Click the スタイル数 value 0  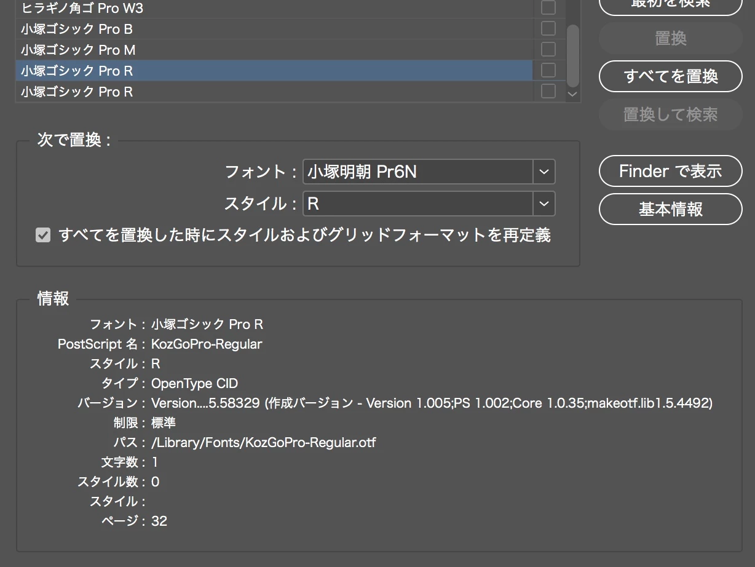(x=156, y=482)
